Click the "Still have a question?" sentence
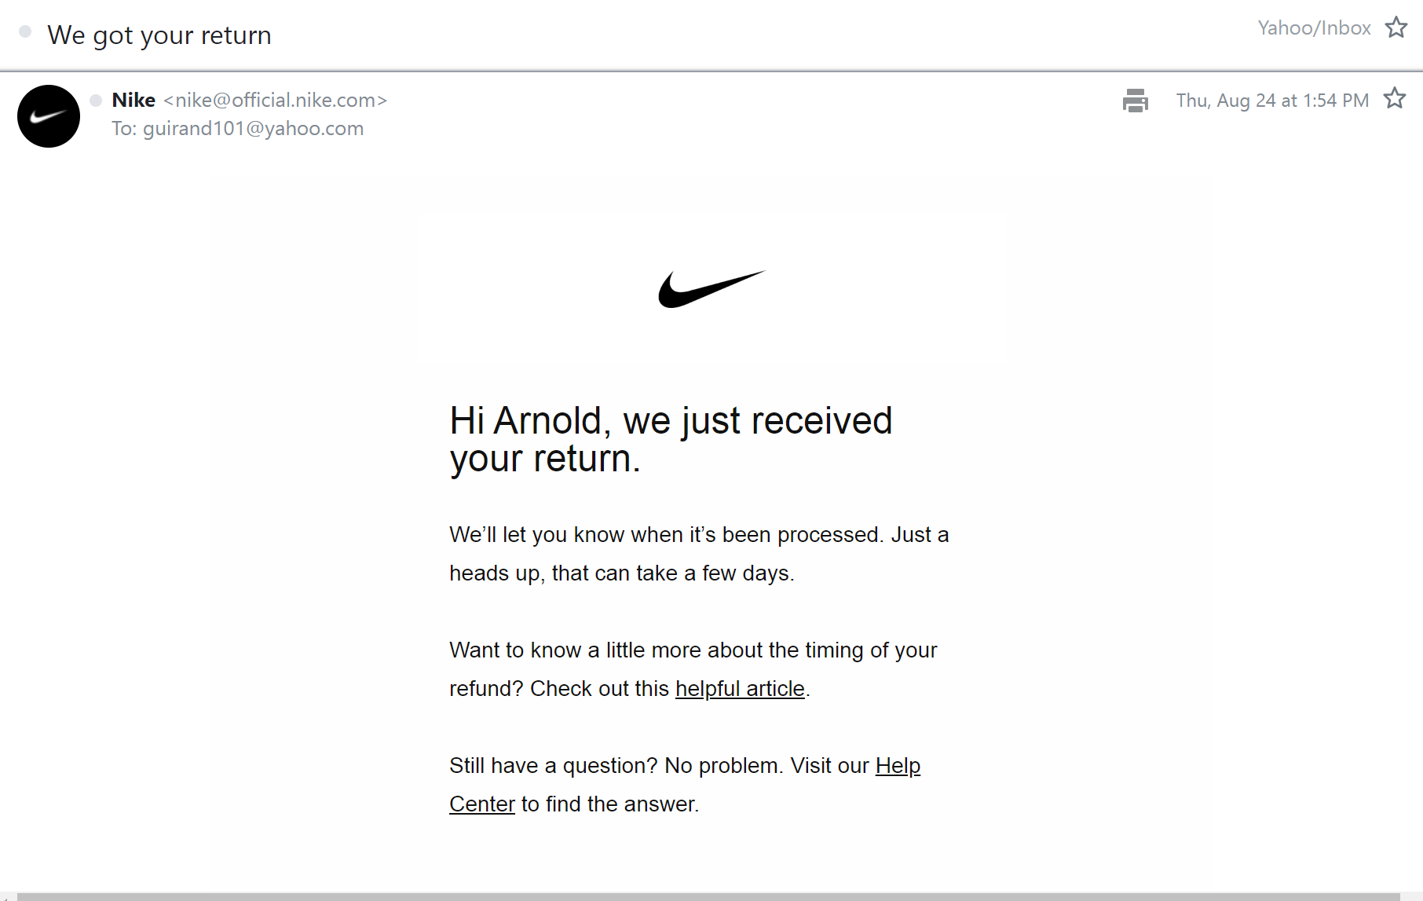 pyautogui.click(x=660, y=766)
